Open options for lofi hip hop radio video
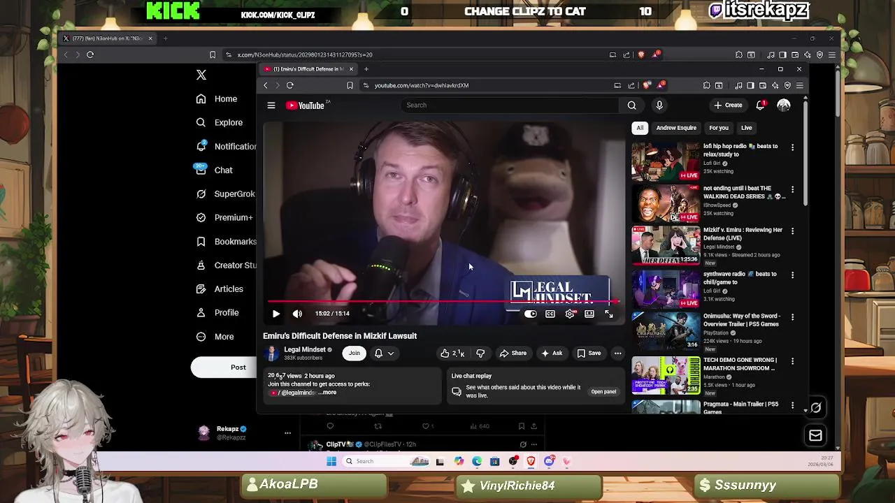The width and height of the screenshot is (895, 503). click(792, 147)
